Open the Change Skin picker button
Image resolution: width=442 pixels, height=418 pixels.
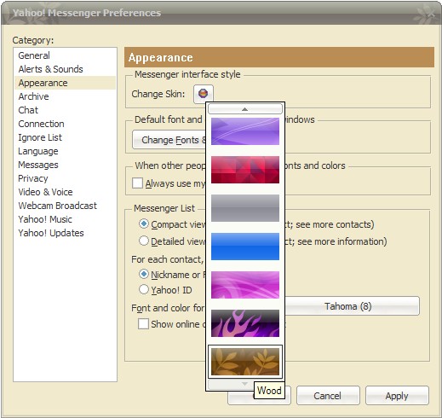pyautogui.click(x=204, y=94)
